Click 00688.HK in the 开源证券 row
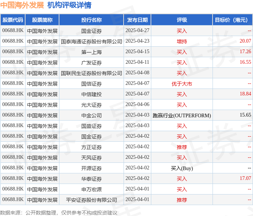Image resolution: width=253 pixels, height=216 pixels. coord(13,168)
